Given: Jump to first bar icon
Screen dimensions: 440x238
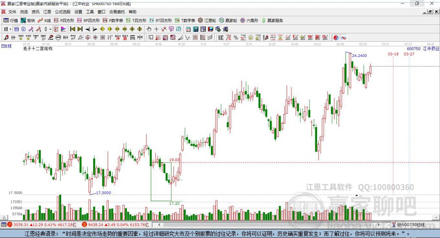Looking at the screenshot, I should [72, 29].
